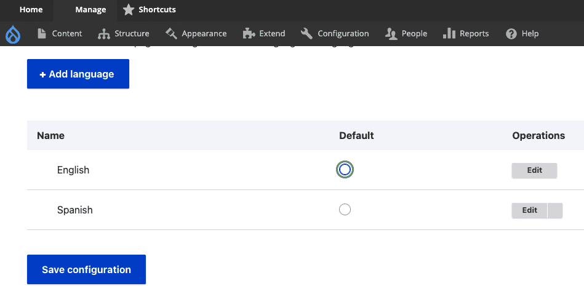Click the Shortcuts star icon
584x294 pixels.
click(x=128, y=10)
